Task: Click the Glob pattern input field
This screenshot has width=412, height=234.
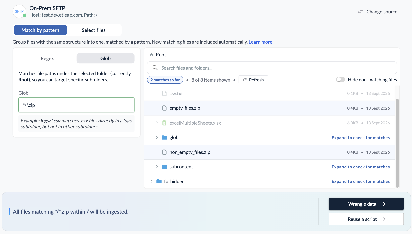Action: pos(77,105)
